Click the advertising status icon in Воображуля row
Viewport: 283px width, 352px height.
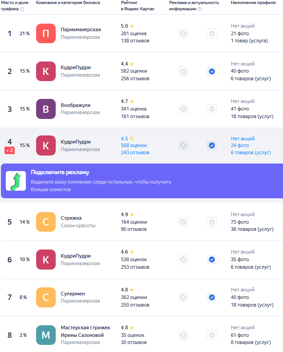[x=183, y=109]
